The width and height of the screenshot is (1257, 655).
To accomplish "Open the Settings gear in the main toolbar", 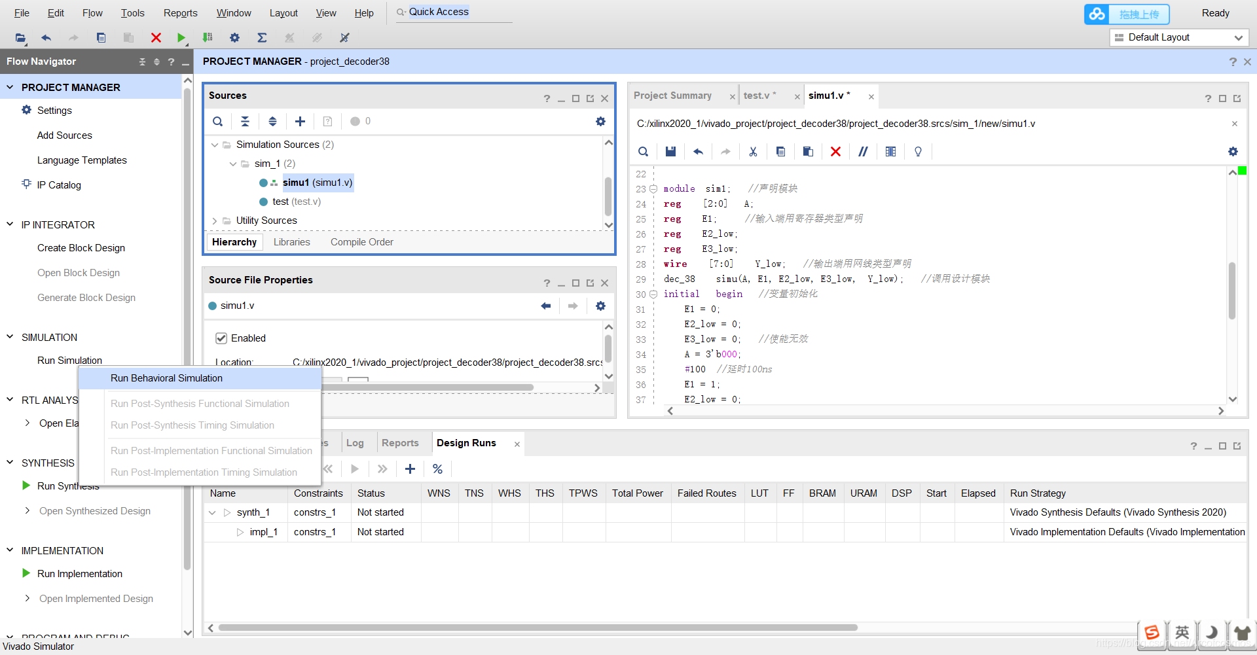I will tap(234, 37).
